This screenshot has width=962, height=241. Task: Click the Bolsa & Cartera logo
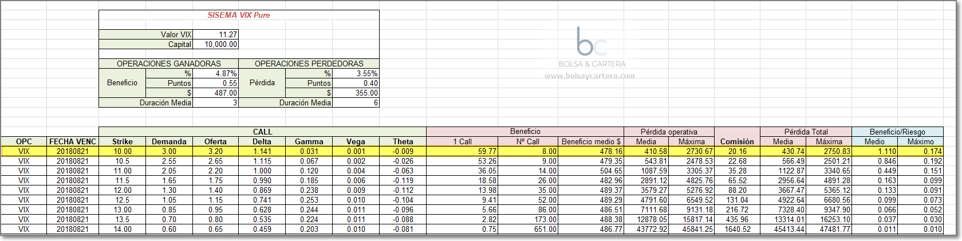pyautogui.click(x=592, y=47)
